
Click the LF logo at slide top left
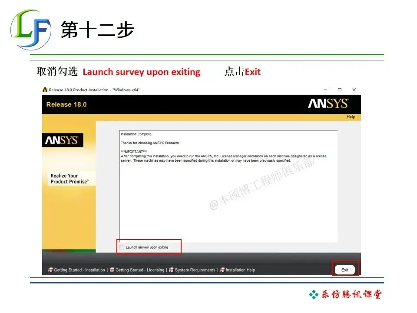(x=31, y=30)
